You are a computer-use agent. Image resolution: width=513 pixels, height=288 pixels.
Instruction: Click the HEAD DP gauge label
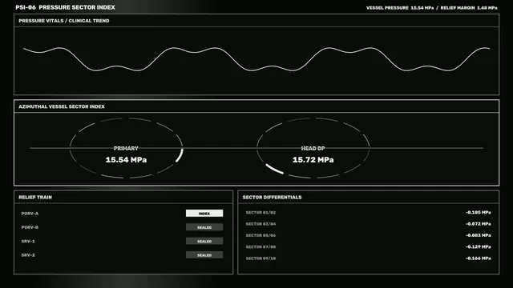pos(313,148)
